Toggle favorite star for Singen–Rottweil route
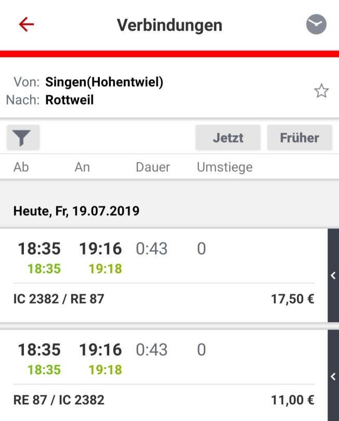Viewport: 339px width, 421px height. [x=321, y=92]
